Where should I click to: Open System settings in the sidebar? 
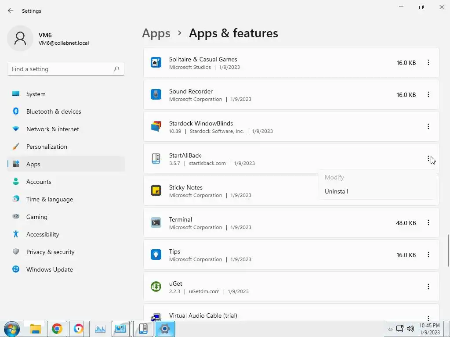click(x=66, y=94)
